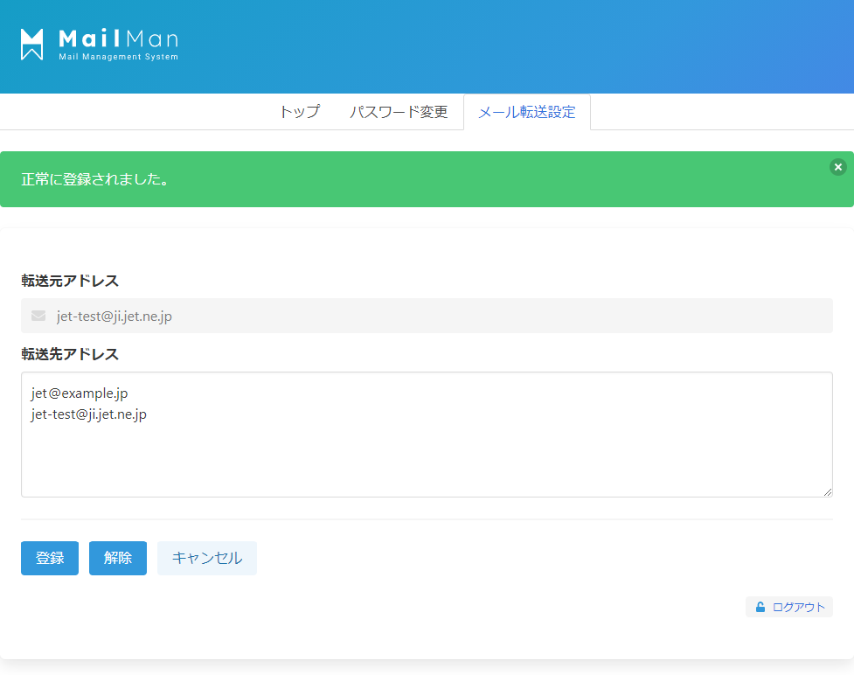Click the キャンセル button

point(207,558)
